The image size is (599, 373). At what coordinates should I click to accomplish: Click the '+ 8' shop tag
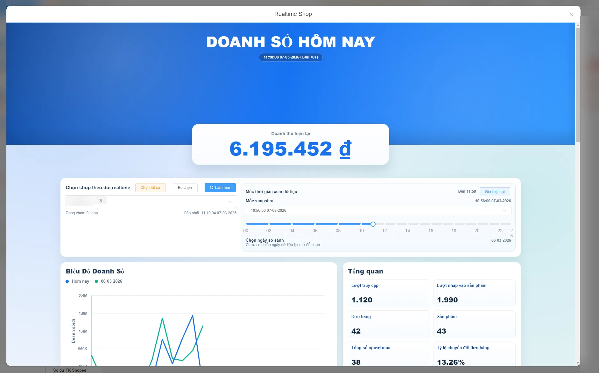(x=100, y=200)
